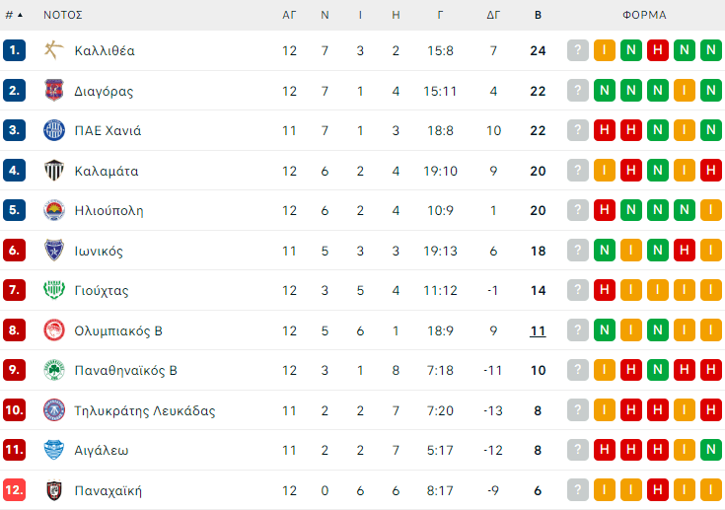Click the Διαγόρας team crest
The height and width of the screenshot is (510, 725).
[53, 91]
